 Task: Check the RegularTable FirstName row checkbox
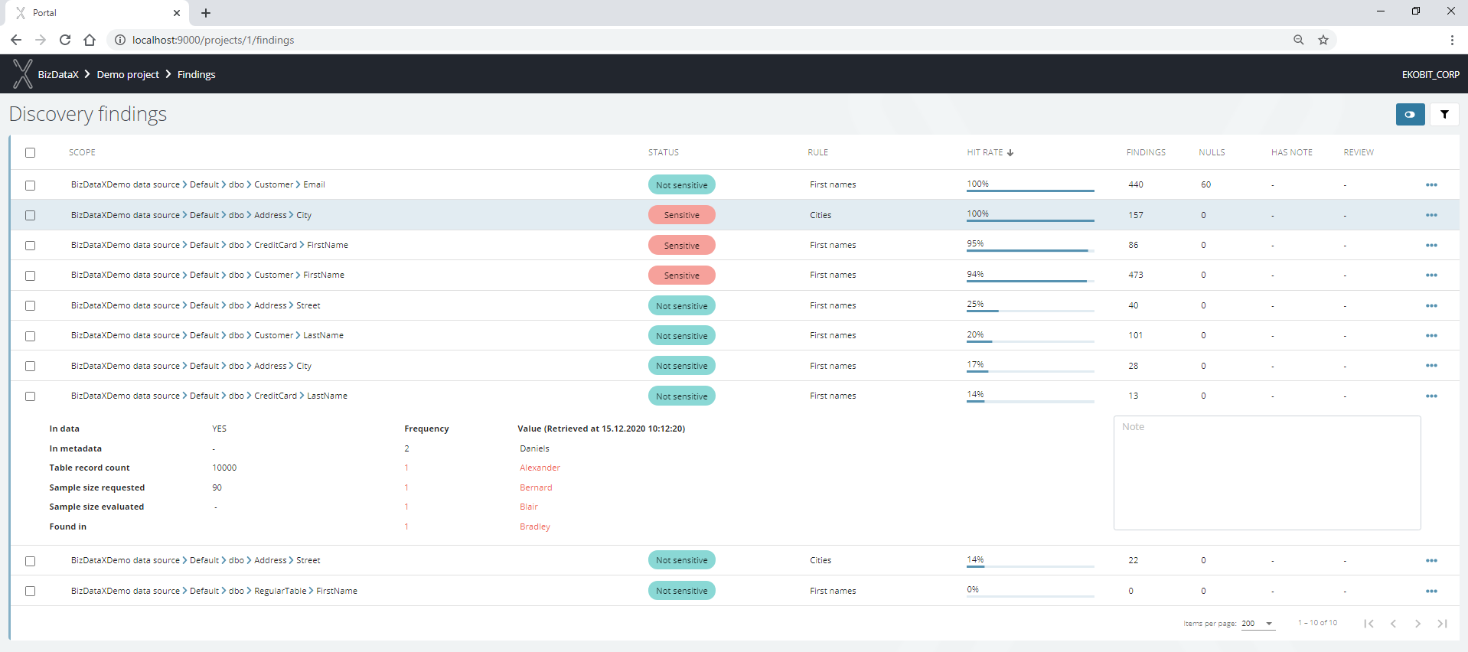point(31,592)
